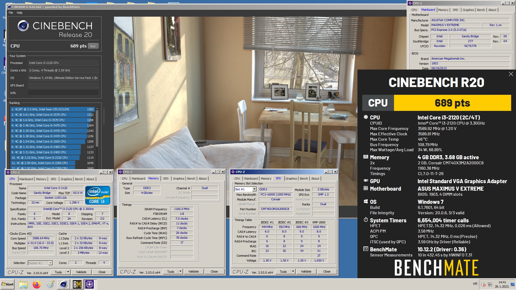Click the HR language indicator in the tray
The height and width of the screenshot is (290, 516).
pos(475,284)
